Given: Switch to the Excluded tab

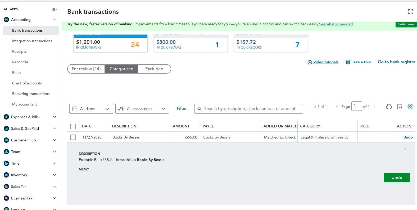Looking at the screenshot, I should coord(154,69).
